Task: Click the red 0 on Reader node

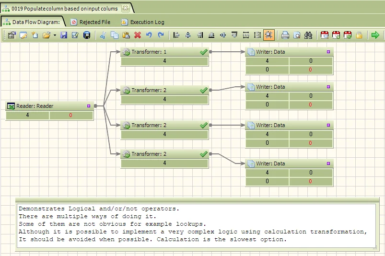Action: point(70,115)
